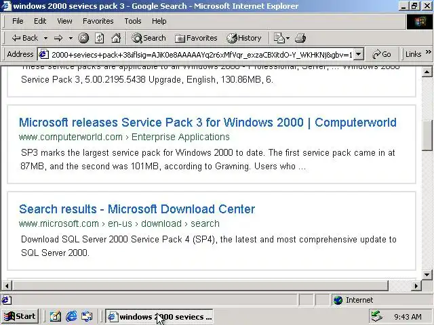Image resolution: width=434 pixels, height=325 pixels.
Task: Print the page using printer icon
Action: (300, 38)
